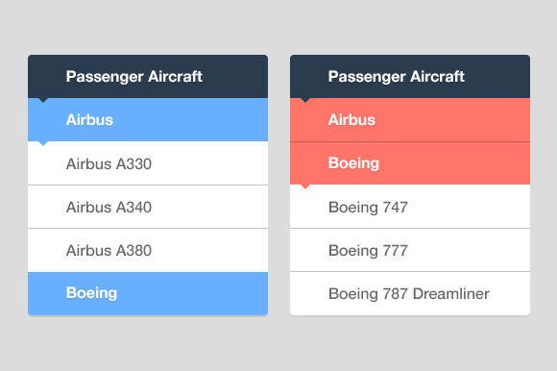
Task: Click divider line between Airbus A330 and A340
Action: click(x=148, y=185)
